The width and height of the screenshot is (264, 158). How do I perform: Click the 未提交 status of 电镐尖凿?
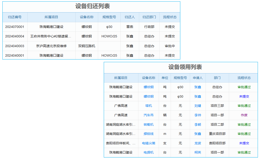[244, 143]
